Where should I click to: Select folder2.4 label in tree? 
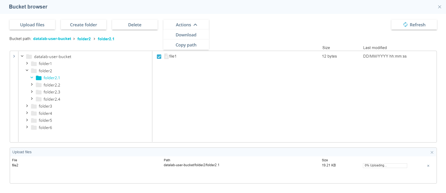52,99
